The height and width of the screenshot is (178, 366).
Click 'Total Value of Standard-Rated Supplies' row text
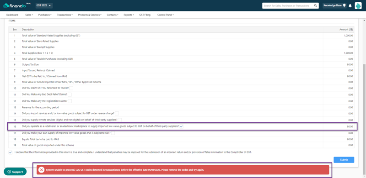click(x=51, y=36)
